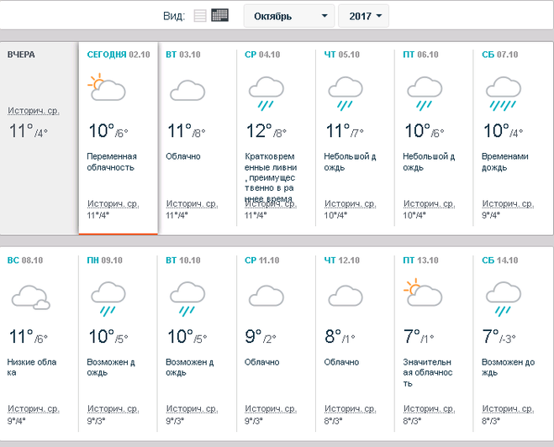
Task: Click the cloudy icon for ВТ 03.10
Action: (x=187, y=90)
